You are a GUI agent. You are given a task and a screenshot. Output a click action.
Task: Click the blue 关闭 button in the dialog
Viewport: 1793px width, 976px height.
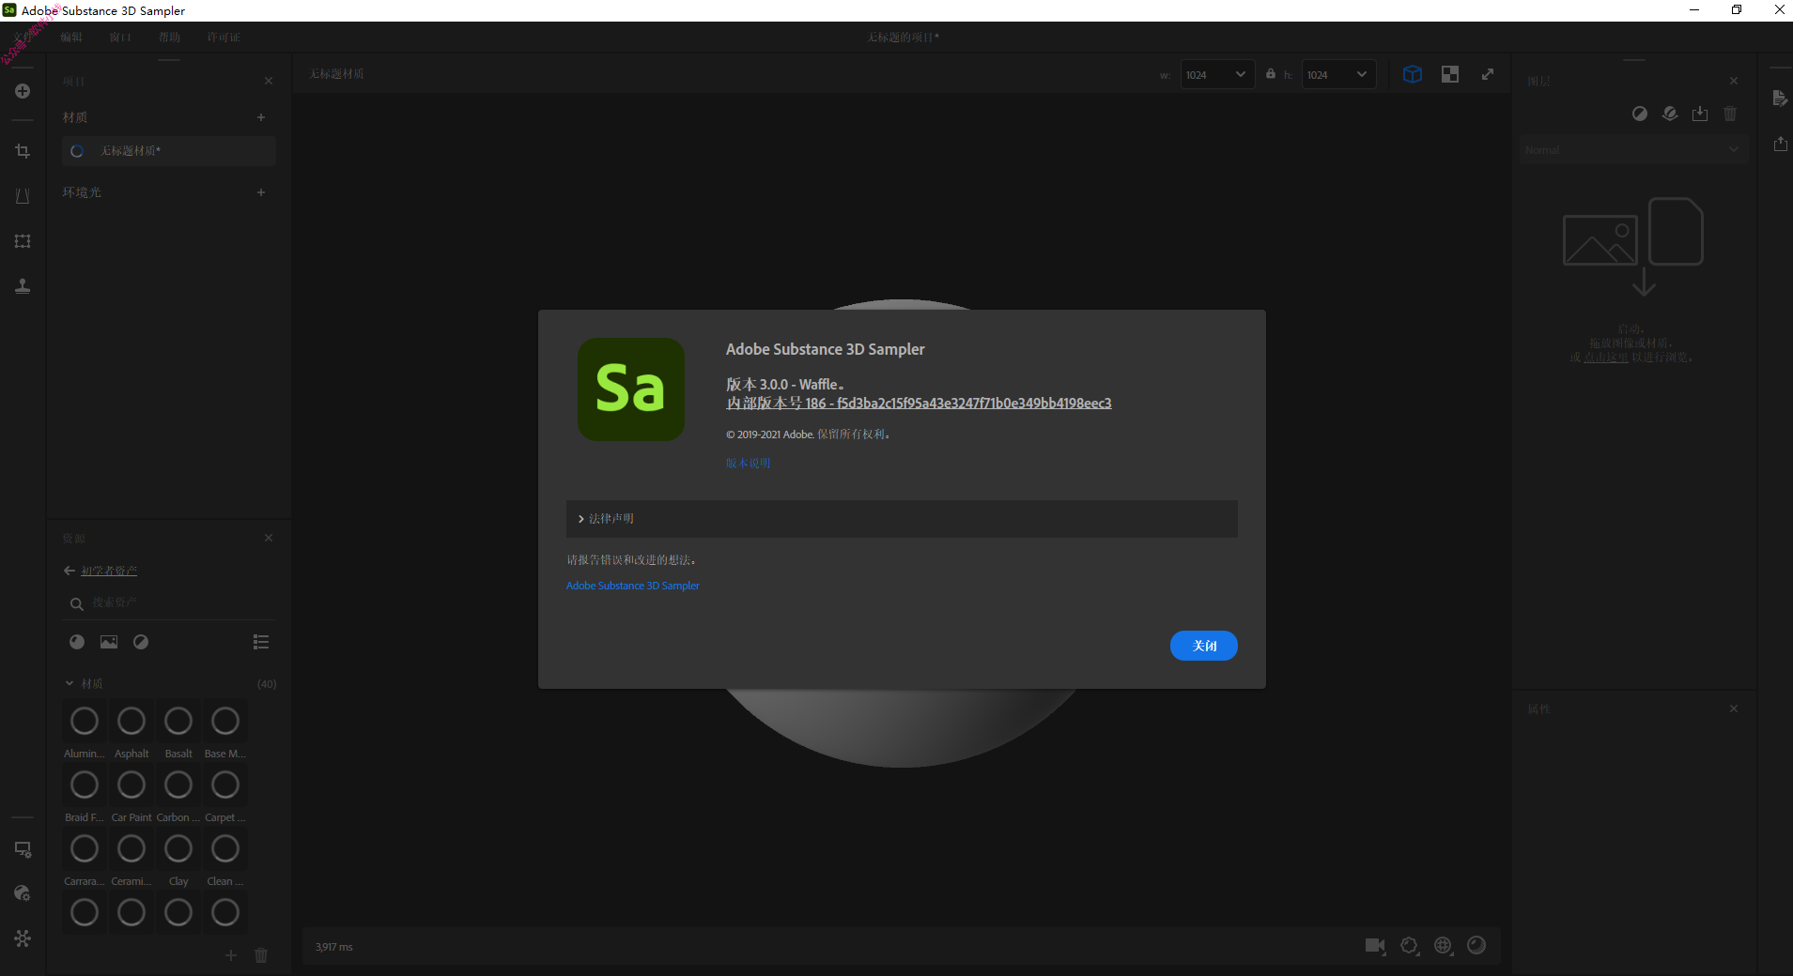coord(1203,646)
